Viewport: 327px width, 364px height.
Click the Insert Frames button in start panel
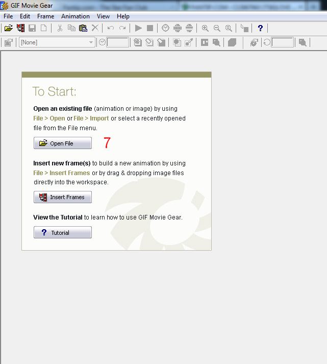tap(63, 197)
